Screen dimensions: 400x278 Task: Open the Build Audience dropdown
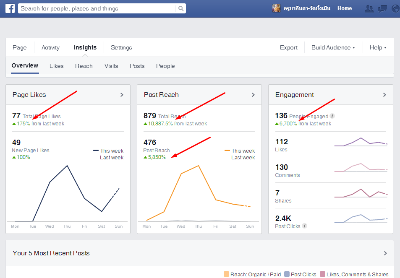click(333, 47)
